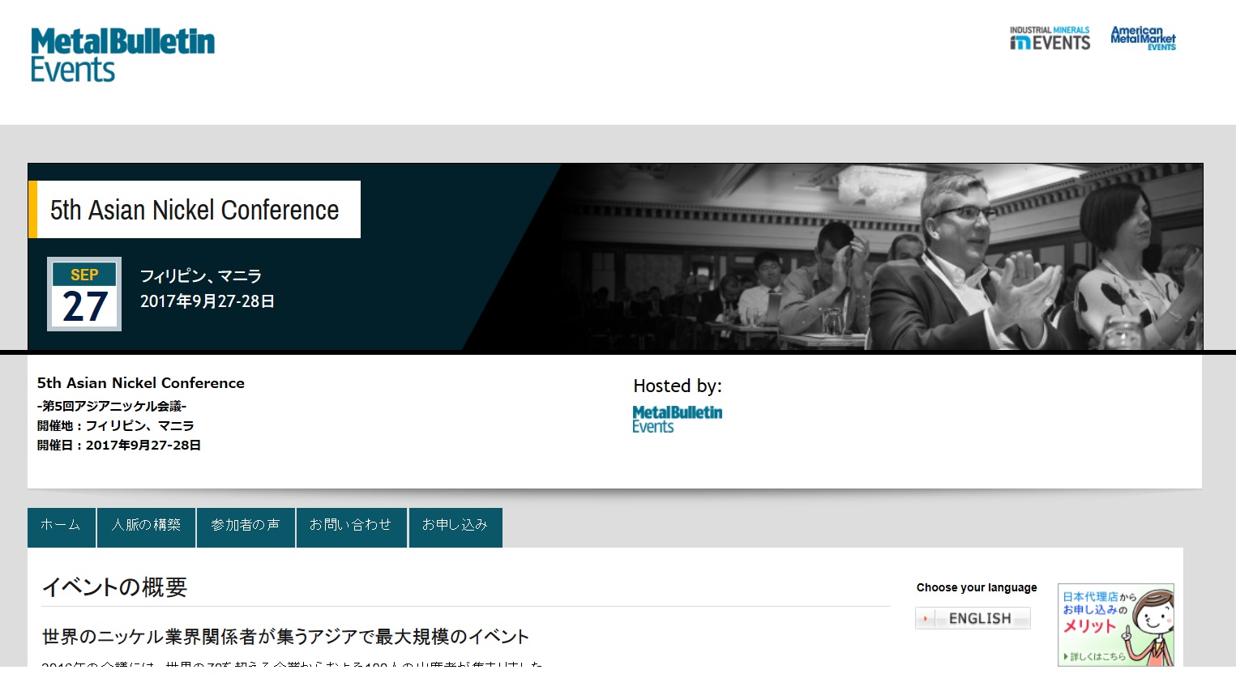
Task: Click the red arrow icon beside ENGLISH
Action: point(926,619)
